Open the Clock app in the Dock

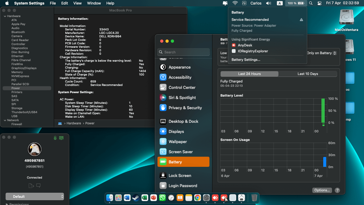click(x=171, y=198)
